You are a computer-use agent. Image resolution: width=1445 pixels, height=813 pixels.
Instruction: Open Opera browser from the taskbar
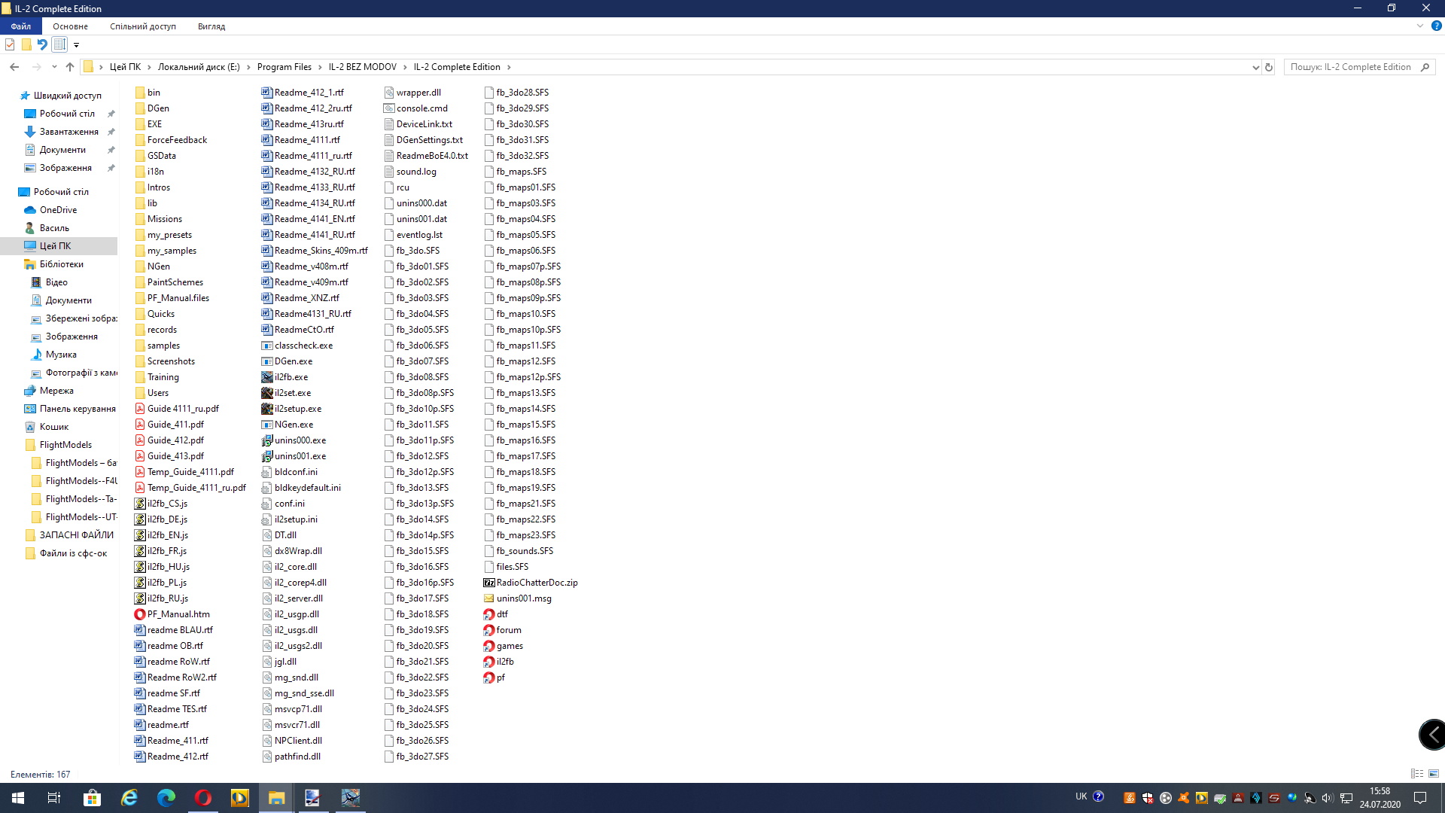(x=202, y=797)
